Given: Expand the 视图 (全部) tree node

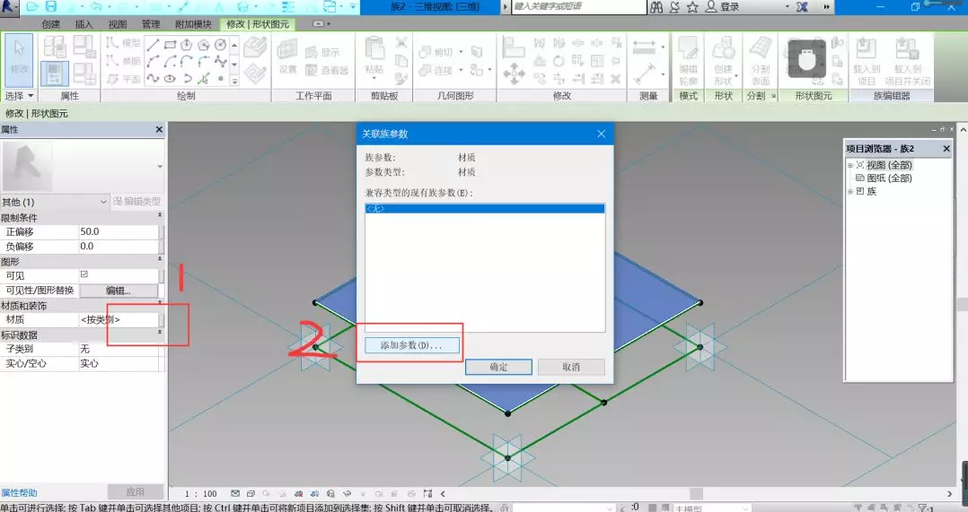Looking at the screenshot, I should (849, 165).
